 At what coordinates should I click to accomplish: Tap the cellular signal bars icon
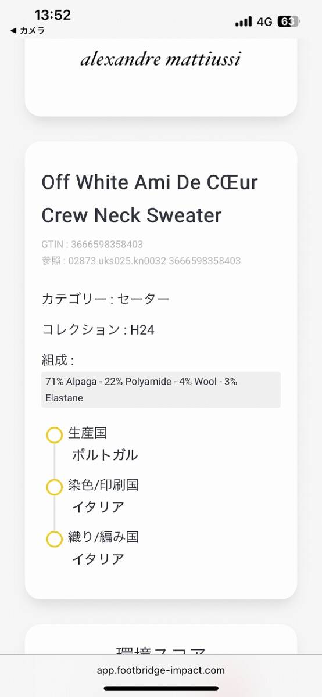click(x=243, y=21)
